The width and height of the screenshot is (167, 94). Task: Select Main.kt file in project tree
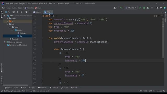click(x=21, y=33)
